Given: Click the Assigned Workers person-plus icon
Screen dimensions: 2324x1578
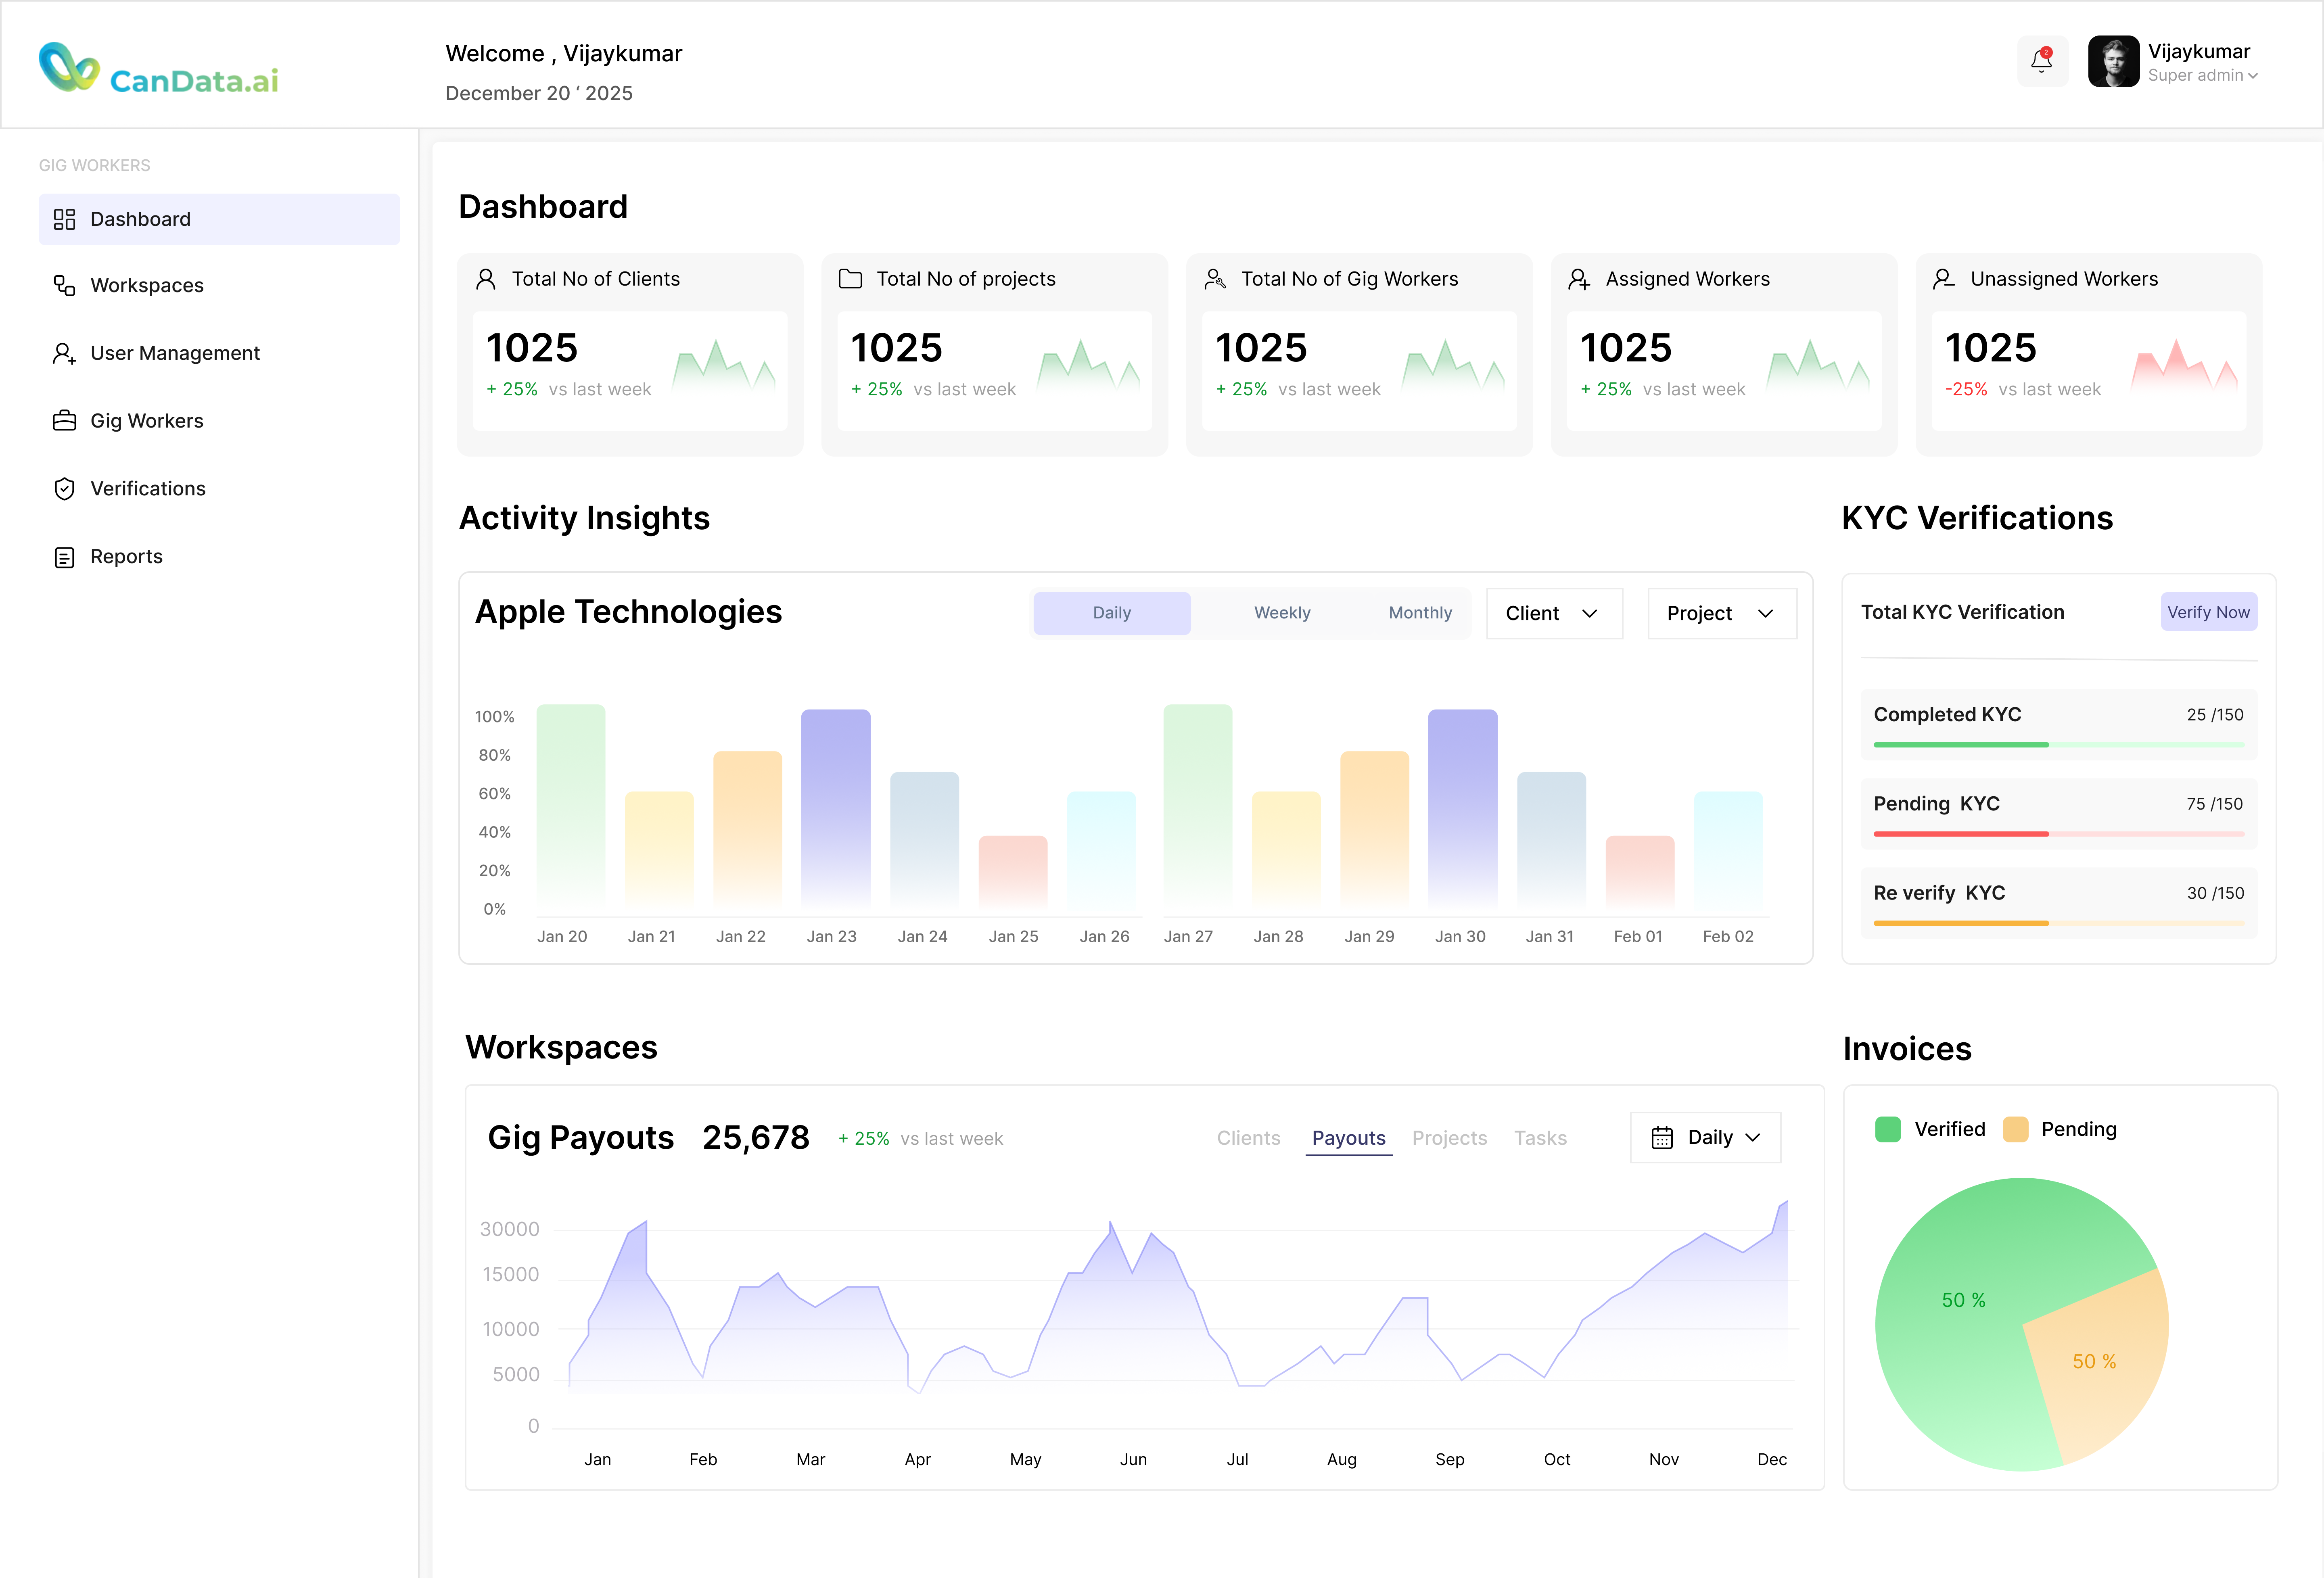Looking at the screenshot, I should pyautogui.click(x=1579, y=279).
